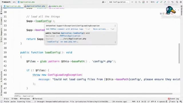Open the 4 spaces indent settings

tap(161, 102)
